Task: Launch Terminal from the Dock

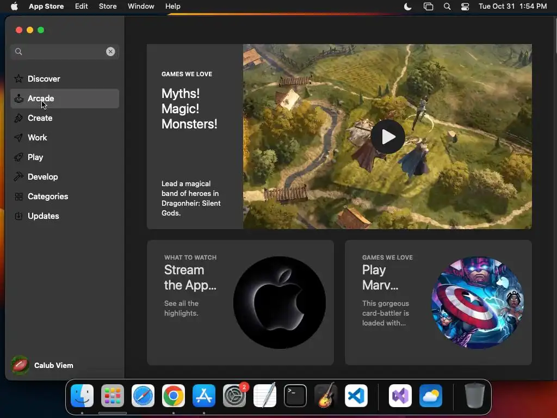Action: pos(295,396)
